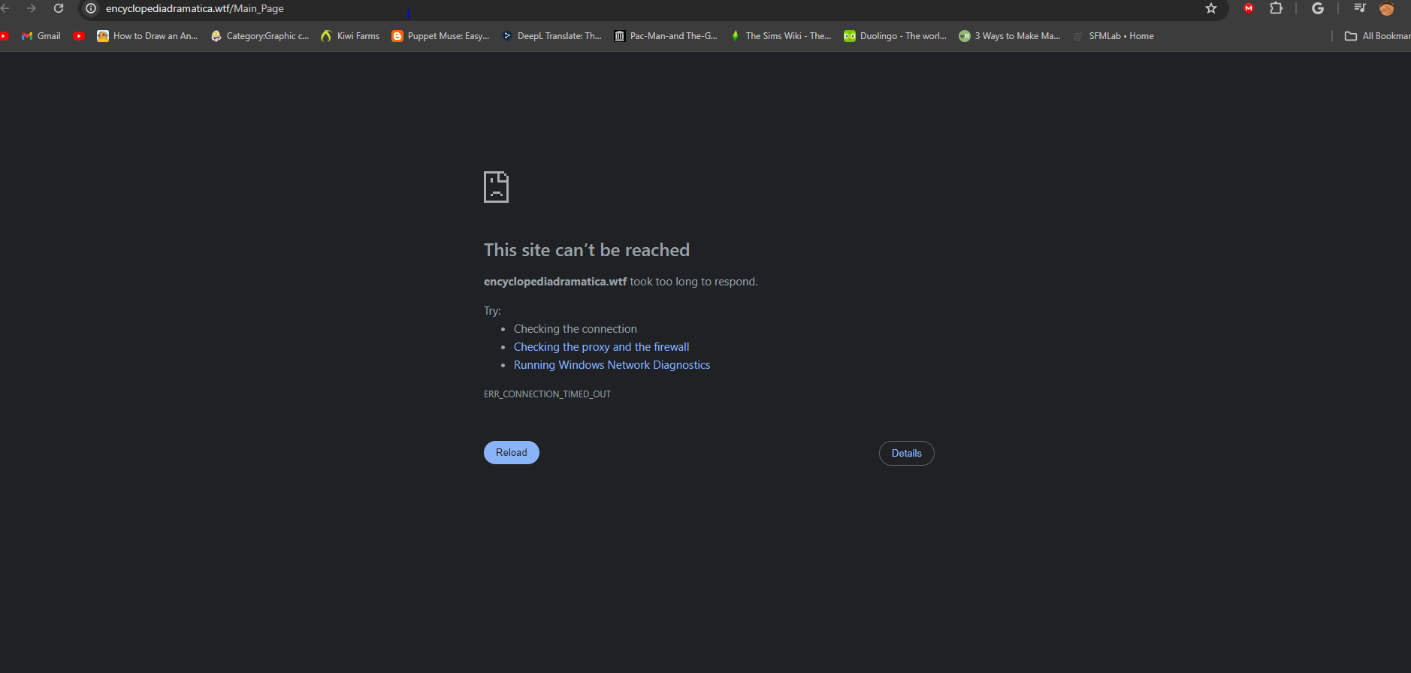
Task: Open the Extensions puzzle-piece menu
Action: (x=1276, y=8)
